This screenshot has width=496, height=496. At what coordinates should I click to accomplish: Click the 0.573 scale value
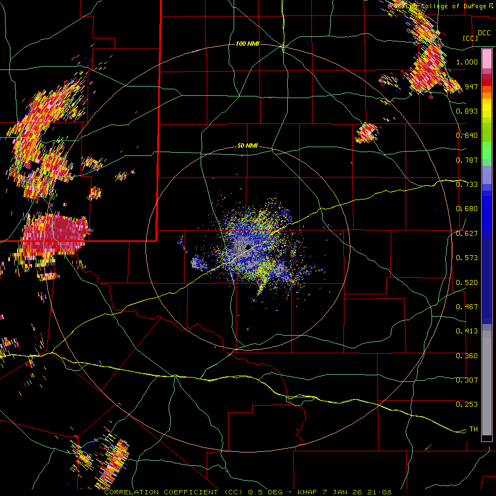[x=467, y=258]
